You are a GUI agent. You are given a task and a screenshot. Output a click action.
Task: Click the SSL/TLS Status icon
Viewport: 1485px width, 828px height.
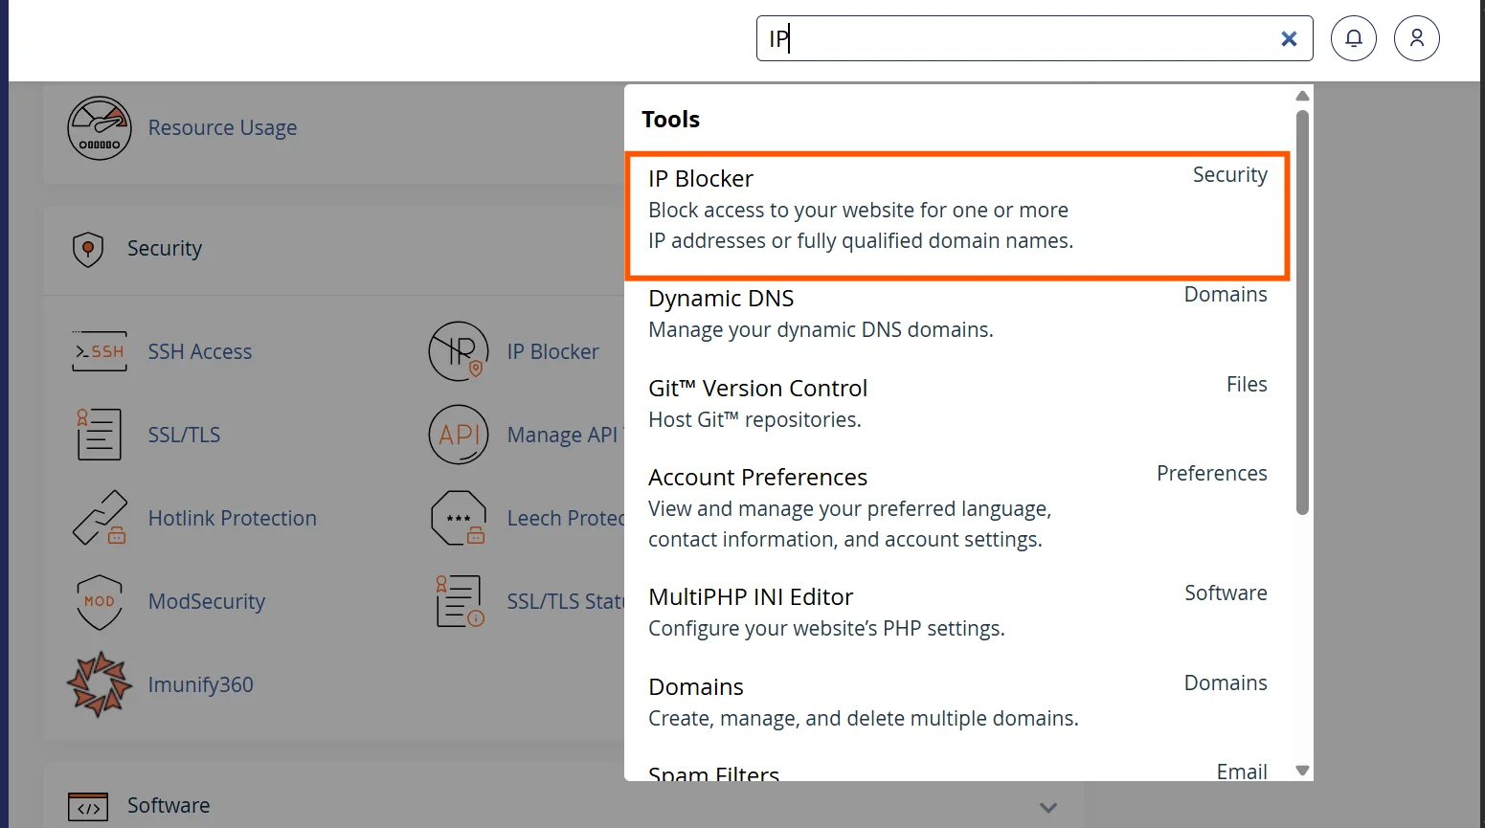click(x=459, y=601)
